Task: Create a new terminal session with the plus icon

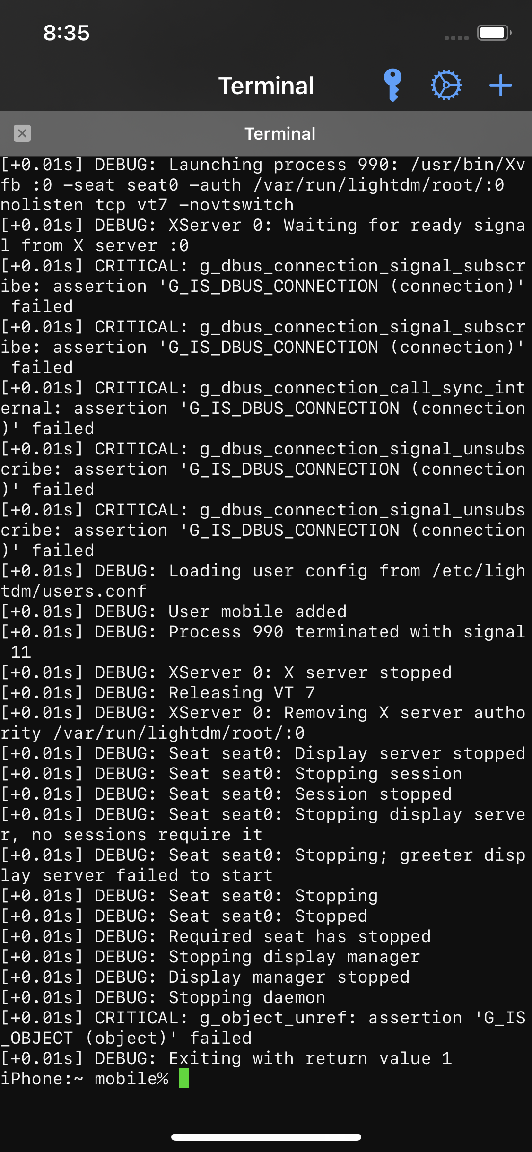Action: click(x=500, y=85)
